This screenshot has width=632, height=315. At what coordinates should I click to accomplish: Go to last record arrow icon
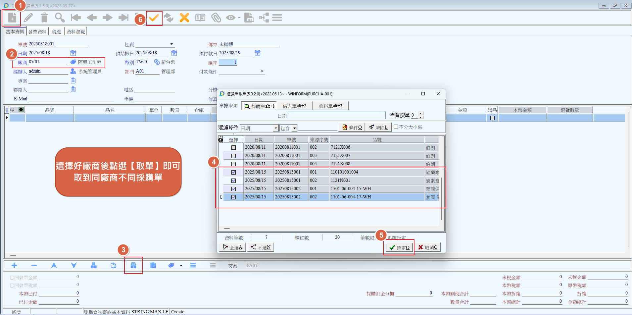click(123, 18)
